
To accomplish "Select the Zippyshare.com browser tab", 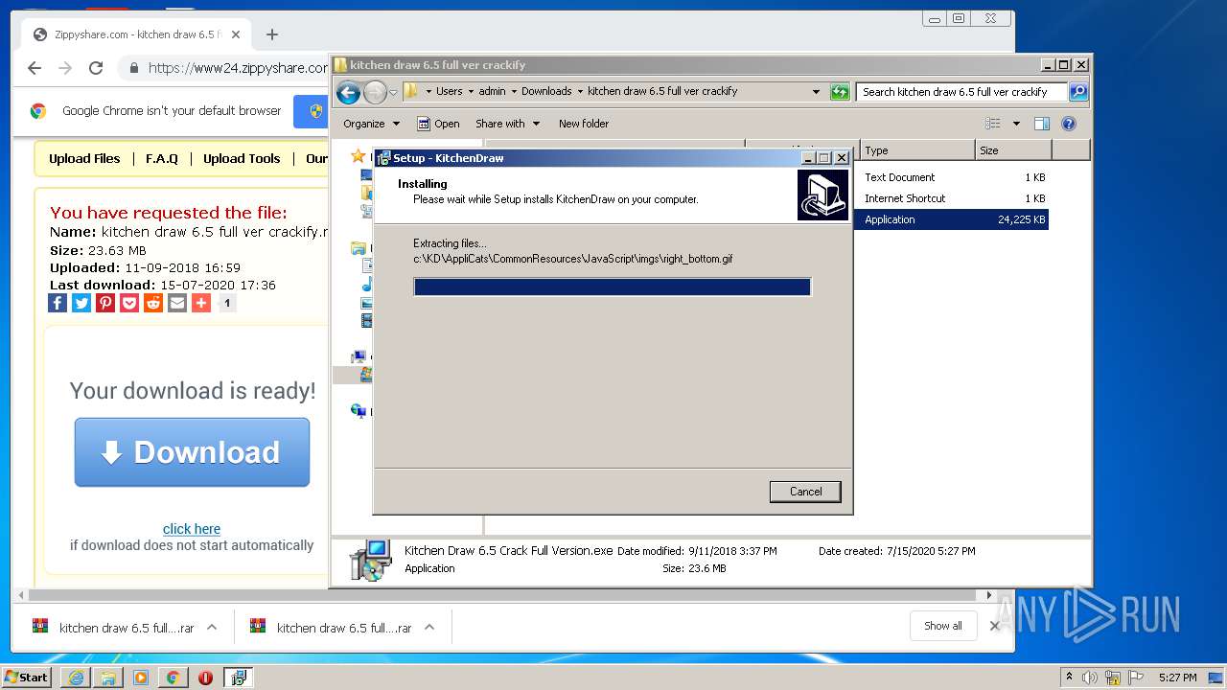I will [136, 34].
